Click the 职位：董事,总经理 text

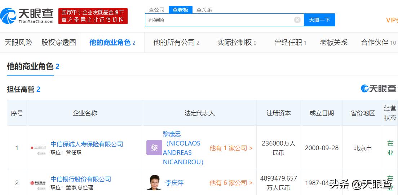pyautogui.click(x=72, y=188)
